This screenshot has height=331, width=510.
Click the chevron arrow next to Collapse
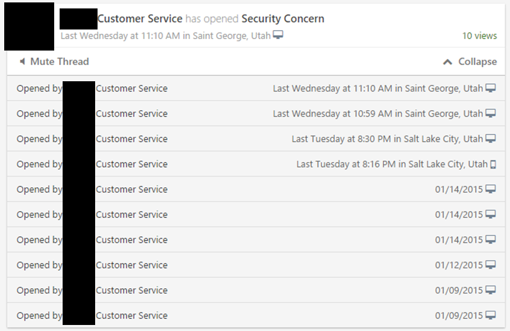pos(447,61)
